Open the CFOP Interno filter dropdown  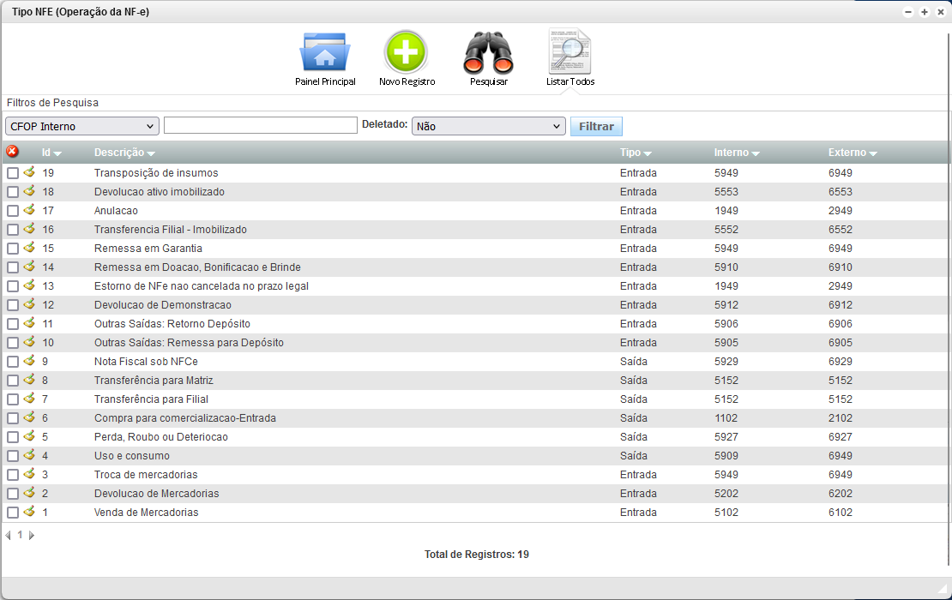[x=82, y=126]
